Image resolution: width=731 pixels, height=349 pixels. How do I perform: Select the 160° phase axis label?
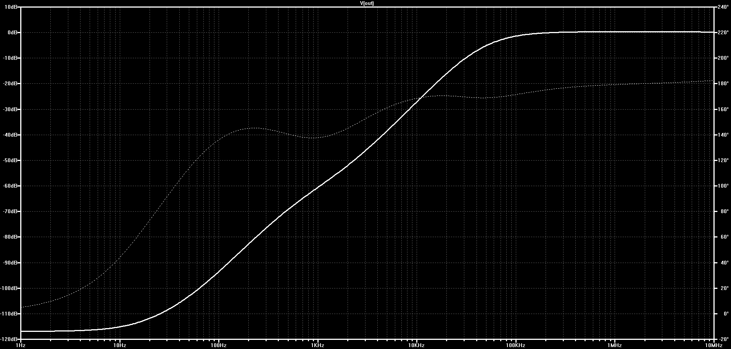point(723,109)
